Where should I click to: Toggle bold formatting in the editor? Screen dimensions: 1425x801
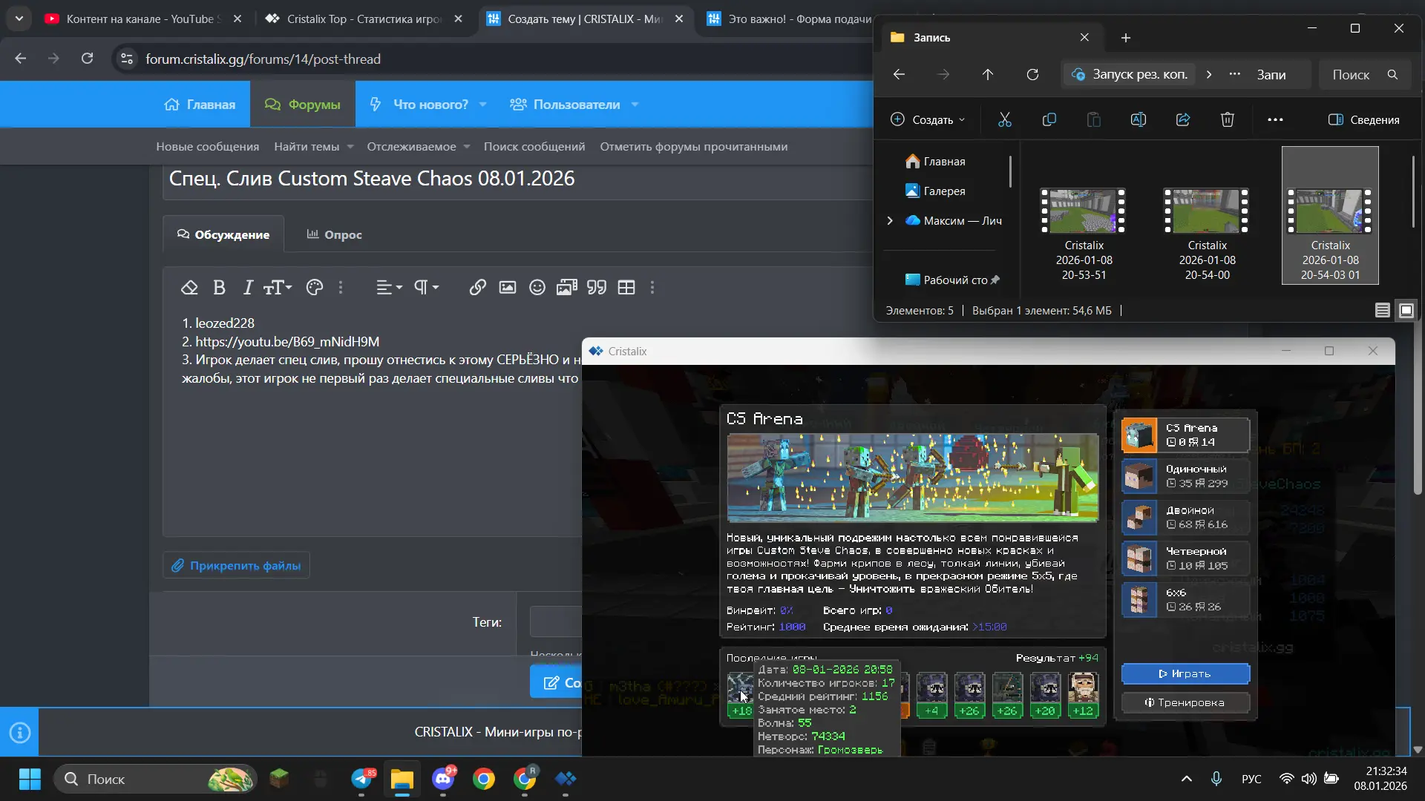[219, 288]
